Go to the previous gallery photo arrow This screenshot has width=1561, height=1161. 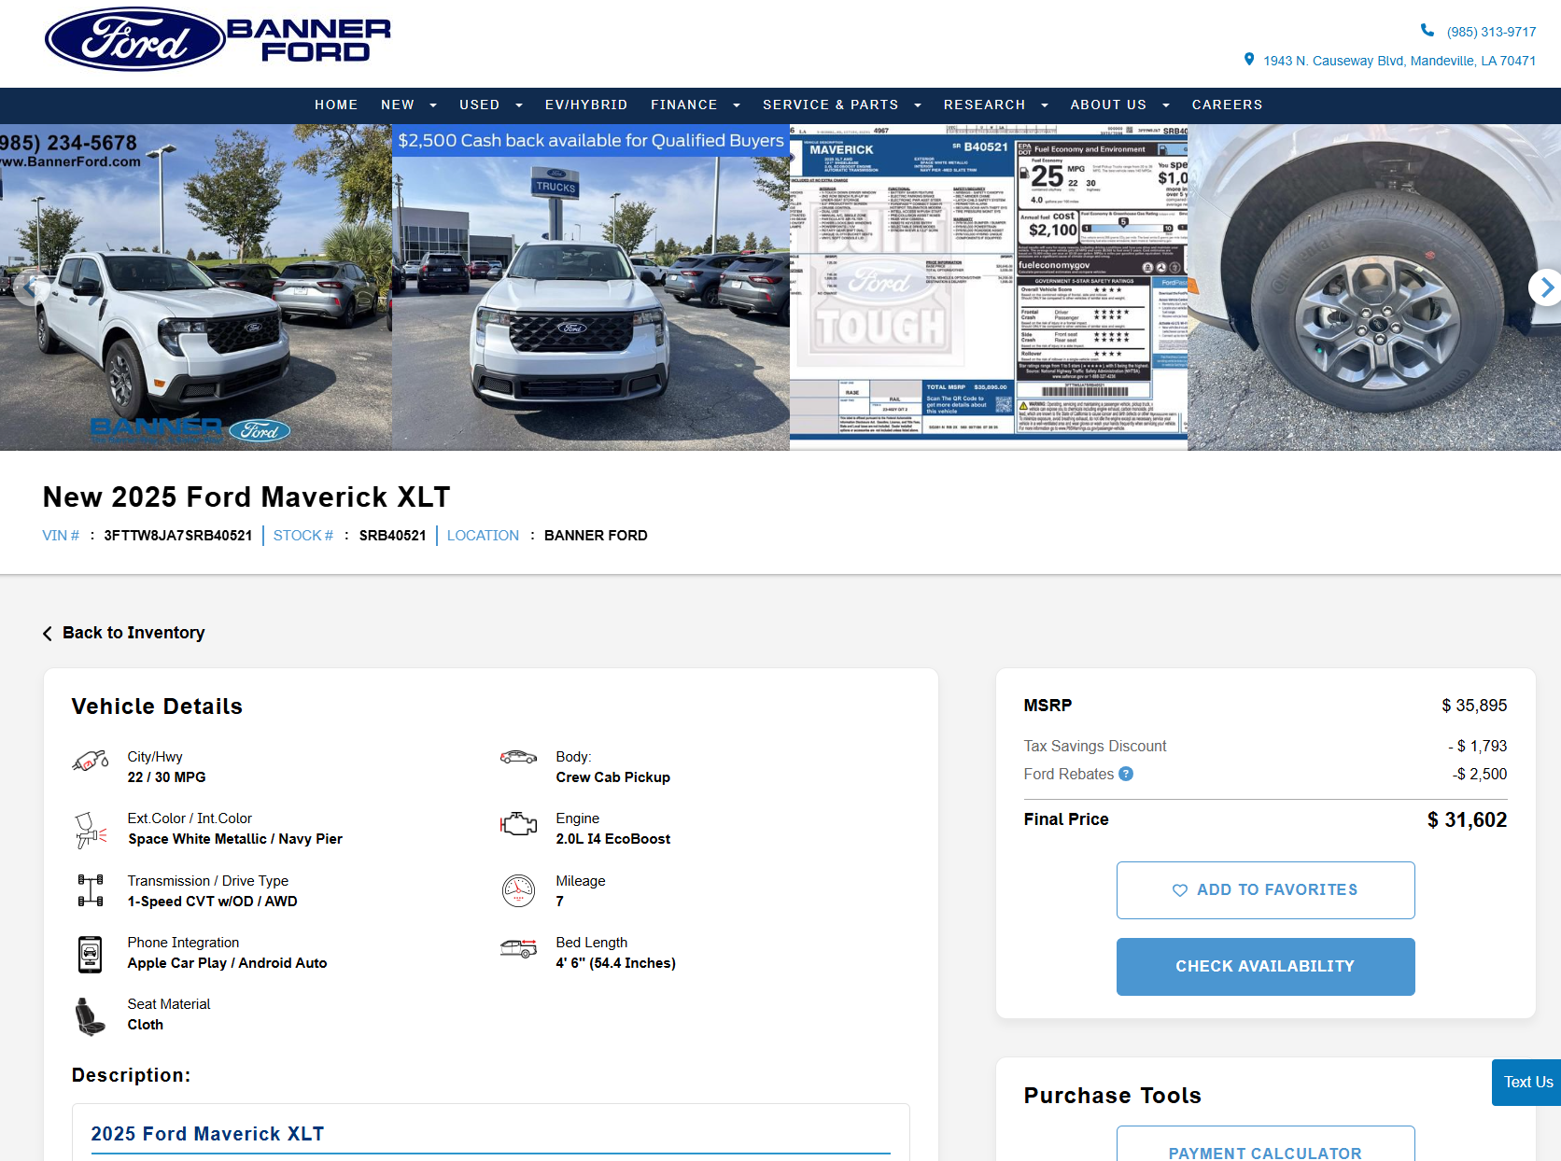tap(31, 287)
